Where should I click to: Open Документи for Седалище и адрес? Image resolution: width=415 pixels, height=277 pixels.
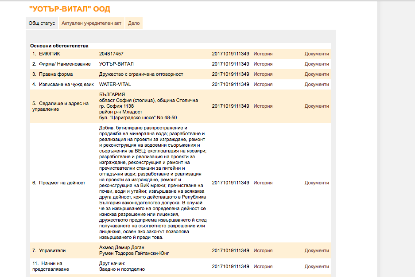tap(317, 106)
